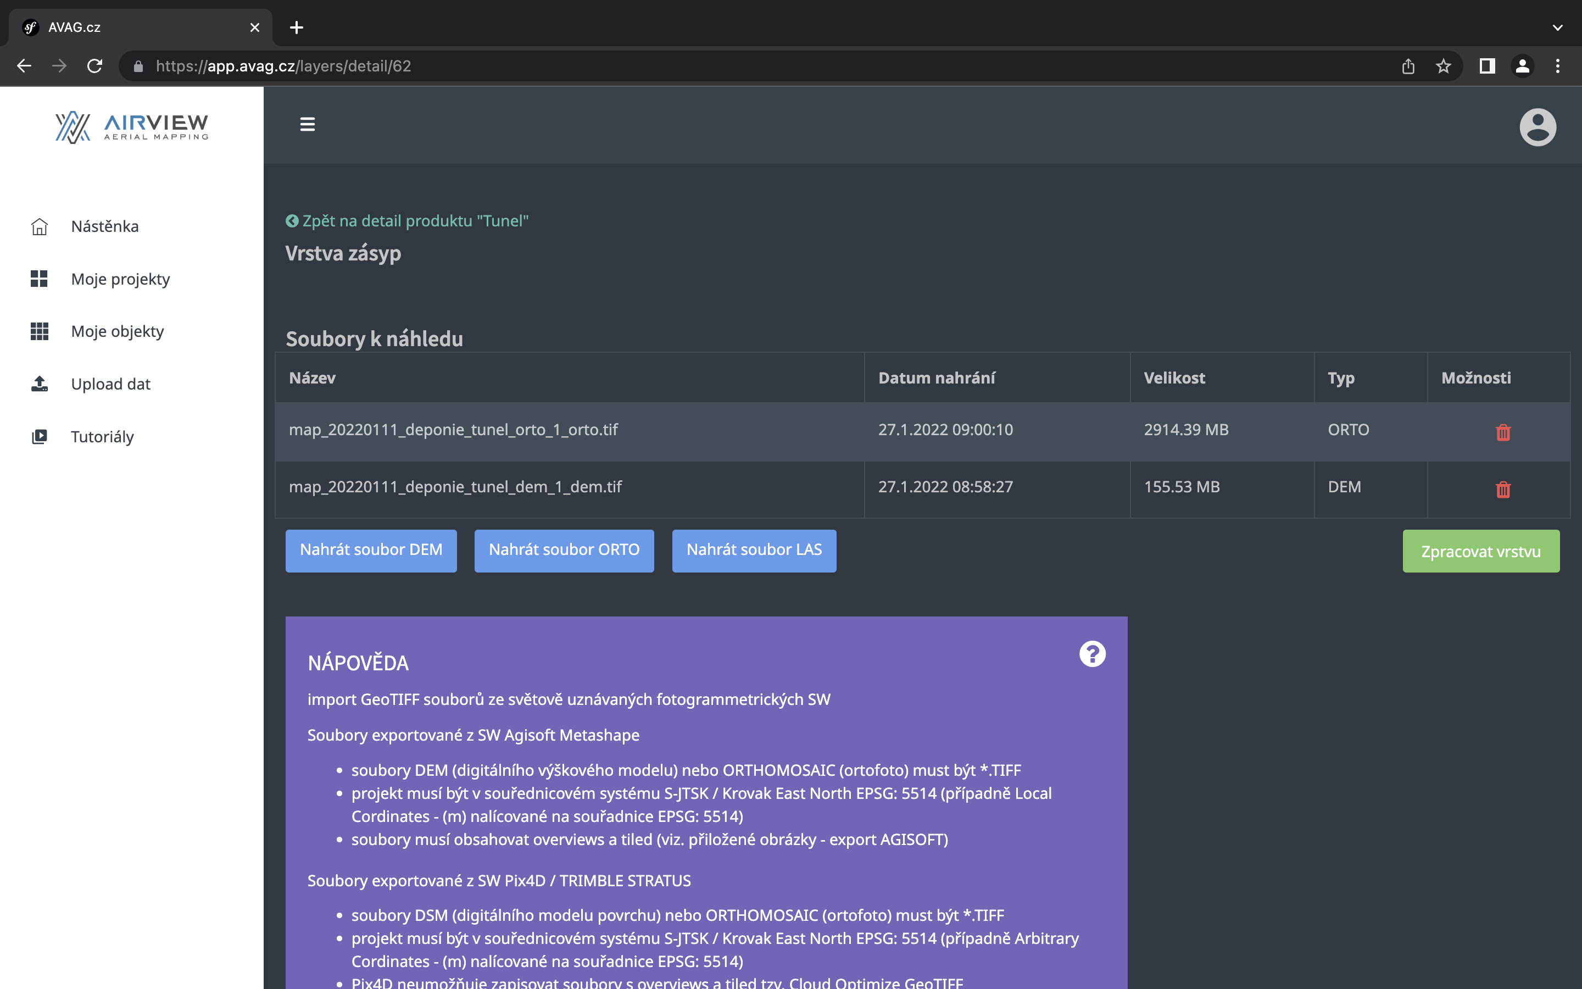This screenshot has width=1582, height=989.
Task: Click the green Zpracovat vrstvu button
Action: tap(1481, 552)
